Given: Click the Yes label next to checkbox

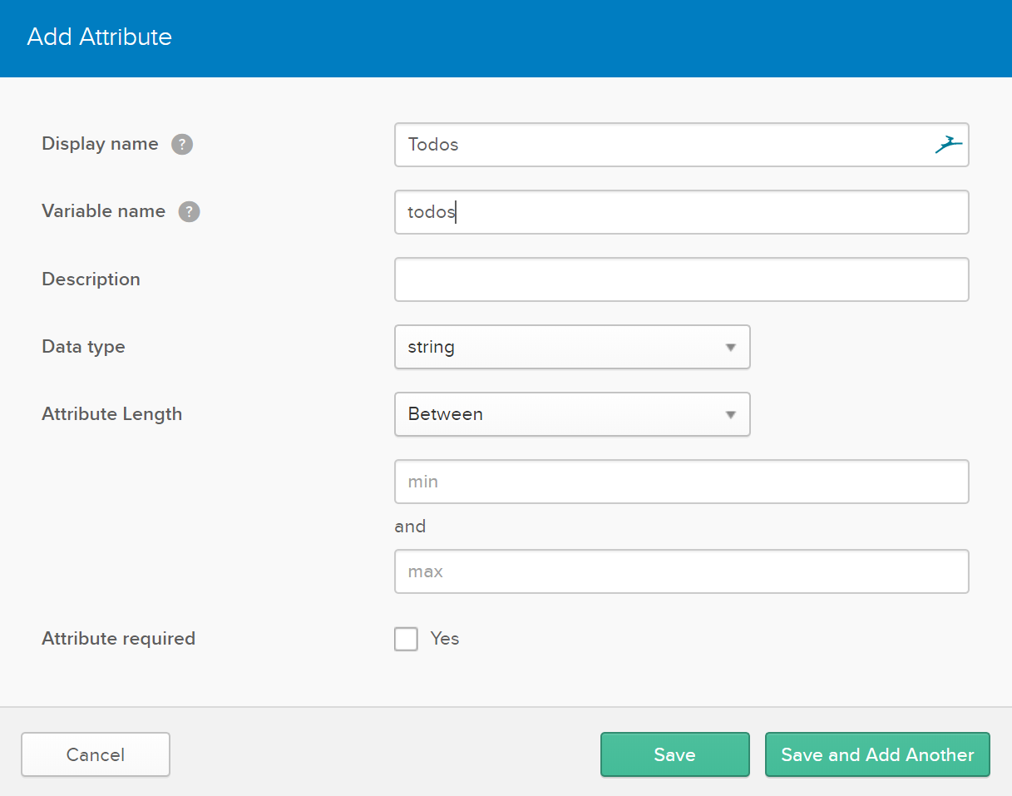Looking at the screenshot, I should [445, 639].
